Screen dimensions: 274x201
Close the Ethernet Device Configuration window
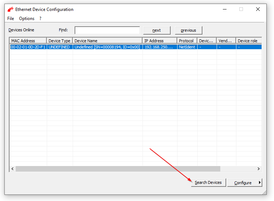(258, 9)
